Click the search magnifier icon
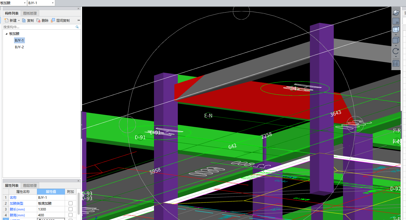Viewport: 406px width, 220px height. 77,27
